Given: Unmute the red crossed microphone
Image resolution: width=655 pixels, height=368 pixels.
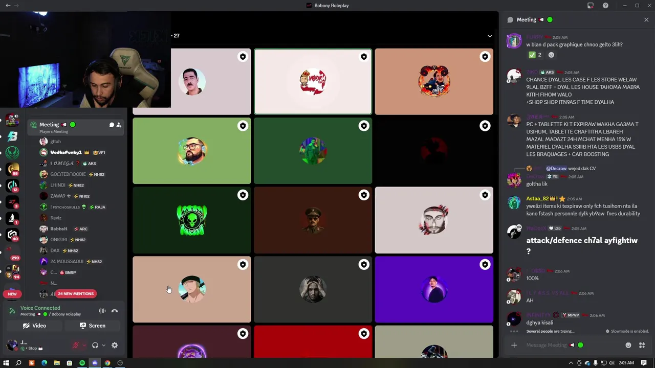Looking at the screenshot, I should click(76, 346).
